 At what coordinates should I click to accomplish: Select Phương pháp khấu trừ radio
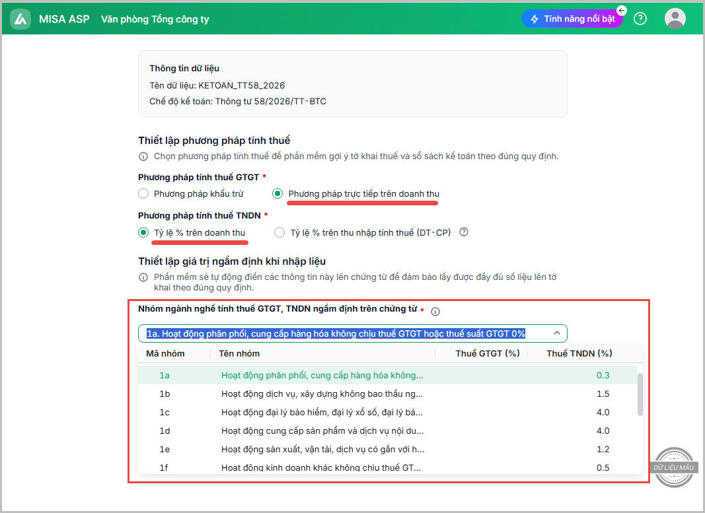coord(143,193)
